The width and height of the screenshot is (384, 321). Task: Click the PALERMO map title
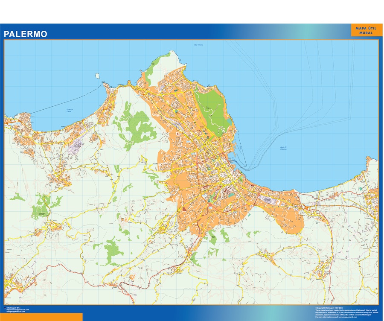tap(26, 34)
